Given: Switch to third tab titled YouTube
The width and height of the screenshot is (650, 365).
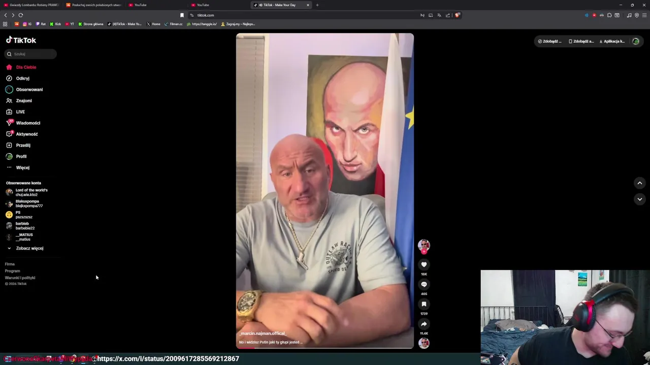Looking at the screenshot, I should click(x=156, y=5).
